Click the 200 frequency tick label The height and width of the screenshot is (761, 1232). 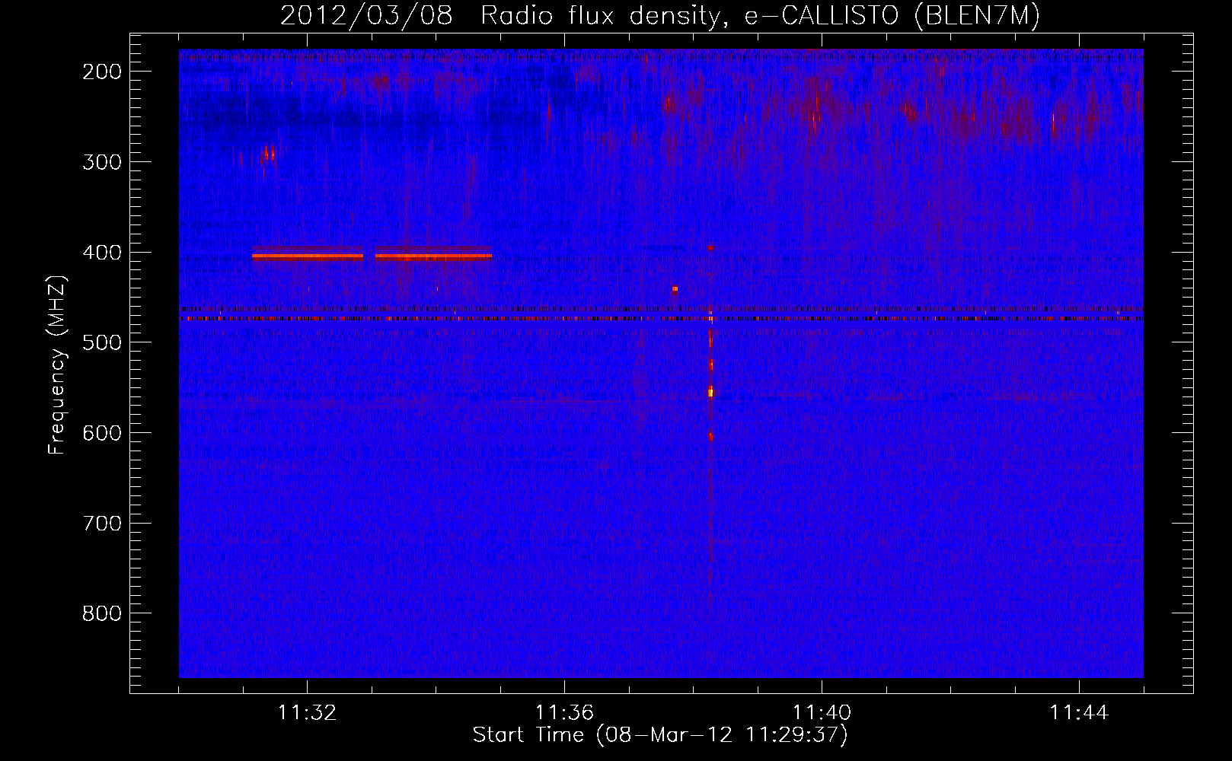click(x=102, y=72)
